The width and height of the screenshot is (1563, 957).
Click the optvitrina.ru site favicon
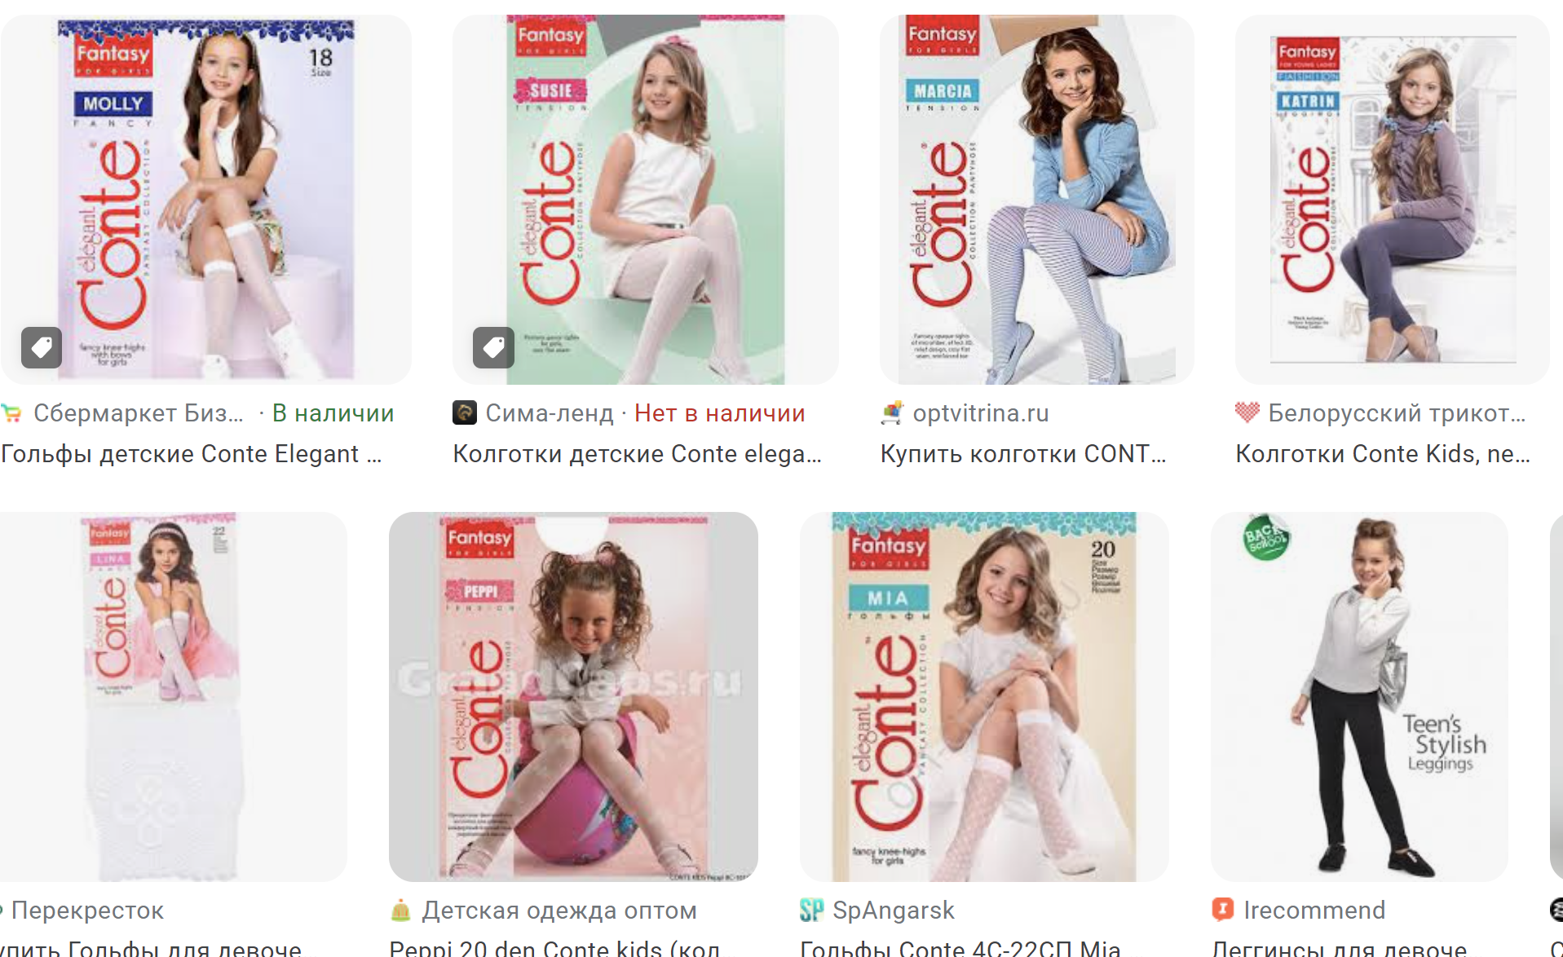click(892, 413)
